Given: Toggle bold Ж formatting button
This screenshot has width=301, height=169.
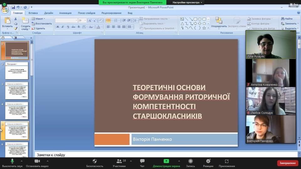Looking at the screenshot, I should click(58, 27).
